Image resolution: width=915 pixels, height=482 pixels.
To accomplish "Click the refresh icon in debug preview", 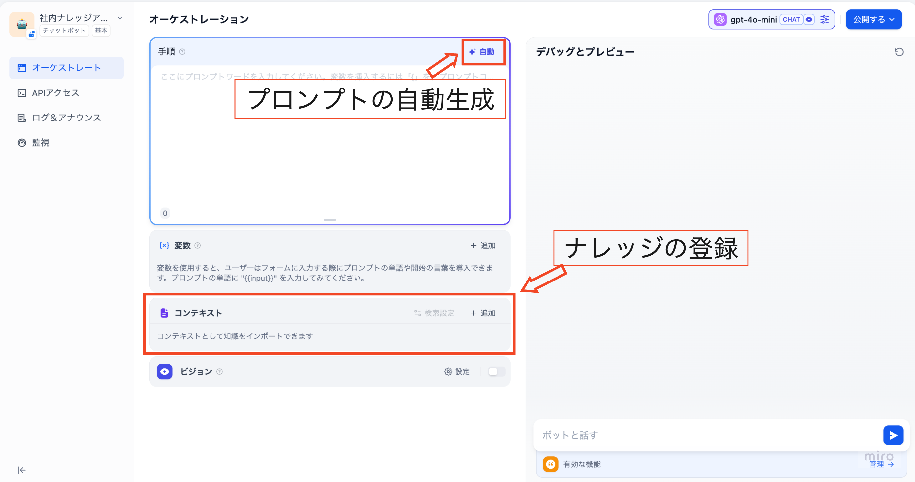I will point(899,52).
